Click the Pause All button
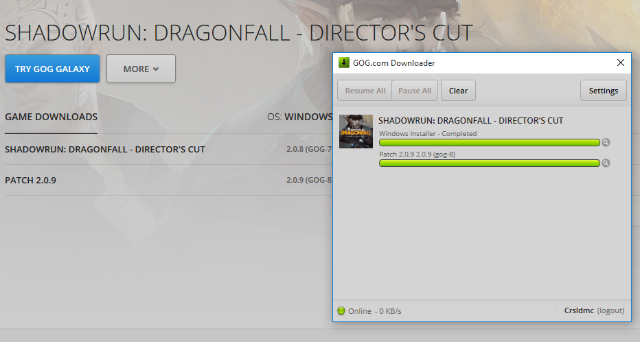640x342 pixels. pyautogui.click(x=415, y=91)
